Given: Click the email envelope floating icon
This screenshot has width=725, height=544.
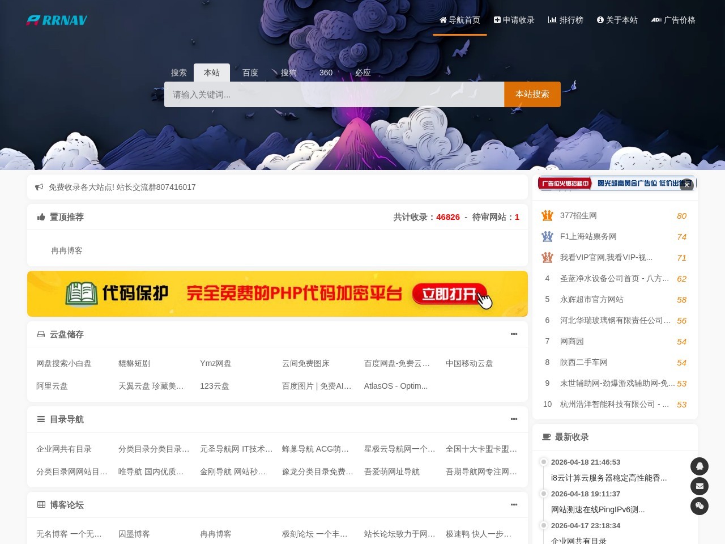Looking at the screenshot, I should coord(700,486).
